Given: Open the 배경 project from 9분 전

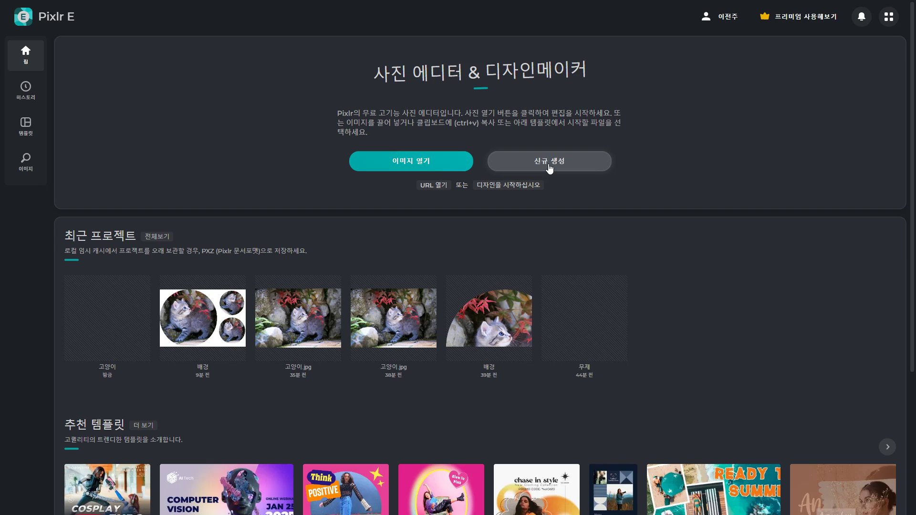Looking at the screenshot, I should tap(202, 318).
